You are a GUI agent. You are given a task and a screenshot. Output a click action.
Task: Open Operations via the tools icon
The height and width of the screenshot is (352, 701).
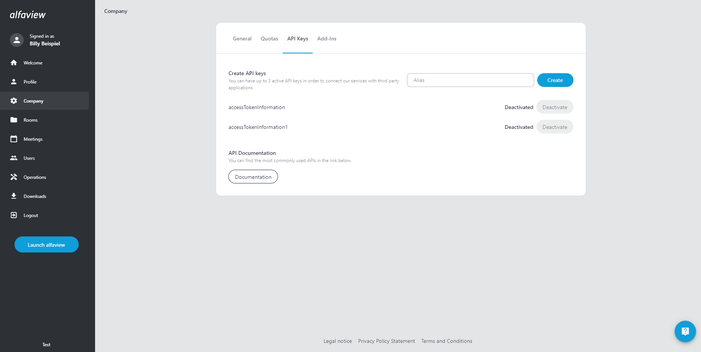tap(14, 177)
